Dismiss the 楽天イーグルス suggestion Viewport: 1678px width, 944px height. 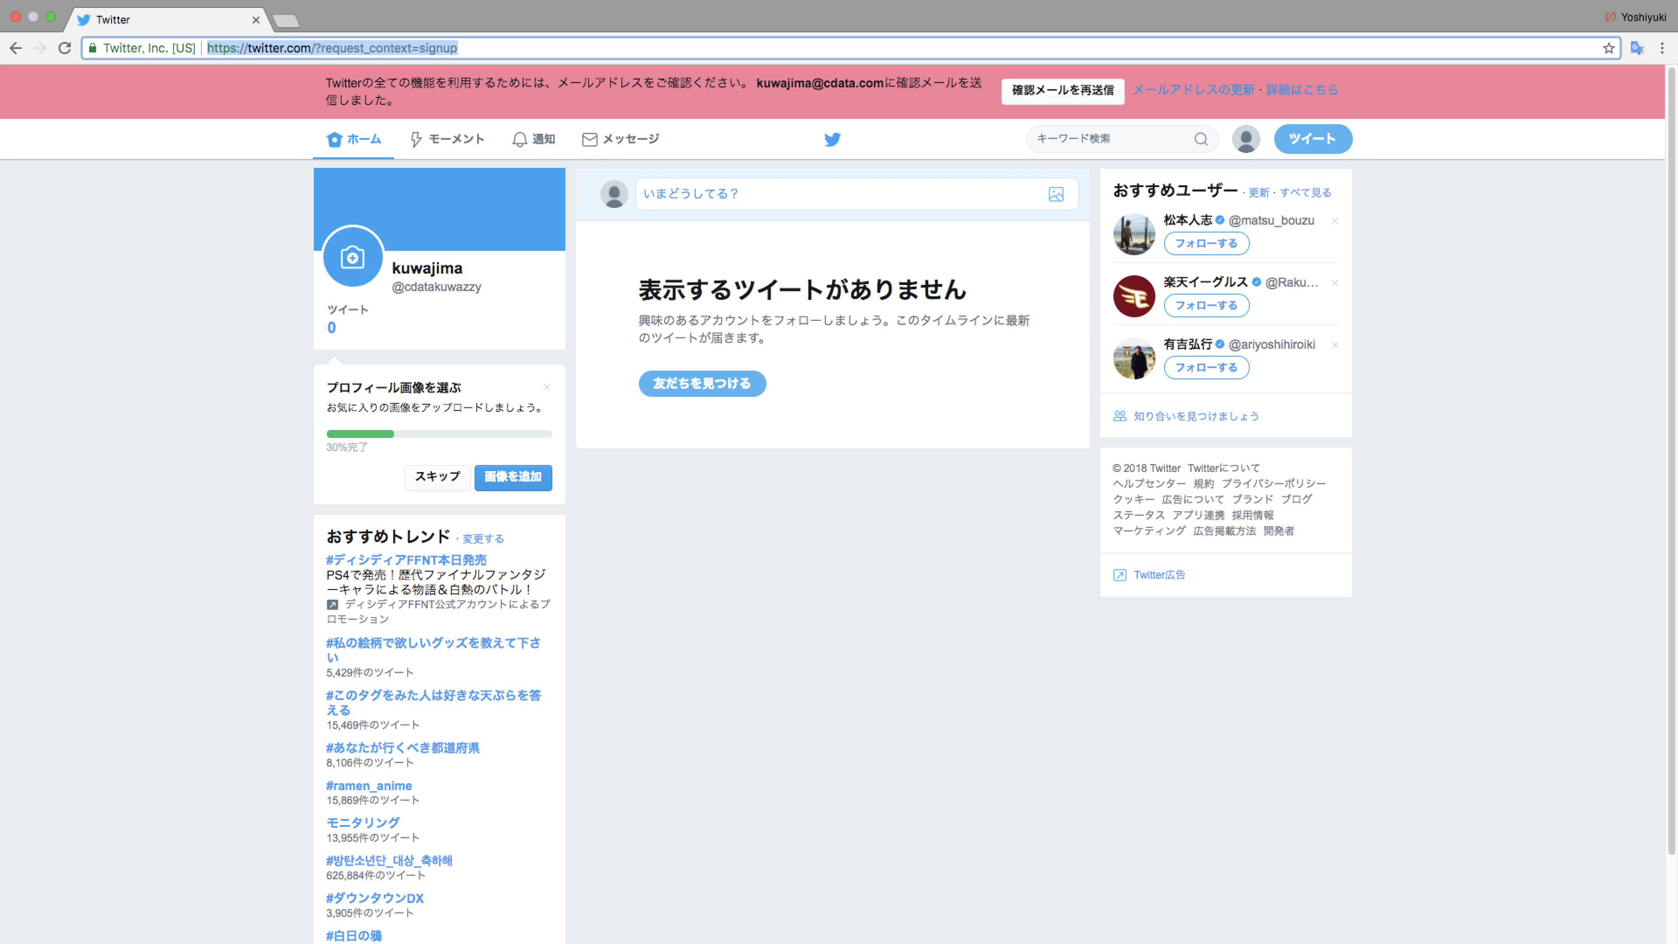(x=1335, y=283)
